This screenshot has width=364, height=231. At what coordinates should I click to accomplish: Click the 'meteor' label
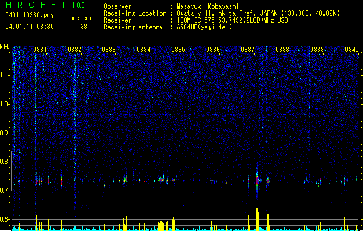[x=82, y=18]
